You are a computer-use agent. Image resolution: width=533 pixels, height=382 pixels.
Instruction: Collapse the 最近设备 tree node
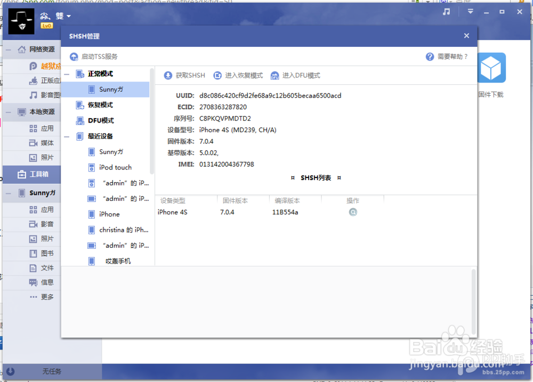point(67,136)
